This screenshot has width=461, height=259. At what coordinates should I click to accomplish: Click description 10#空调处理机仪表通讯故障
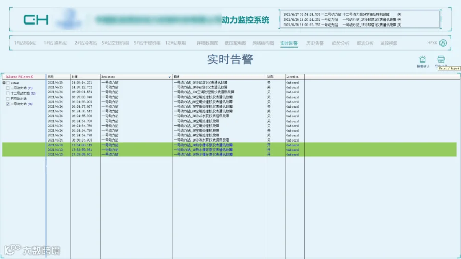click(204, 92)
